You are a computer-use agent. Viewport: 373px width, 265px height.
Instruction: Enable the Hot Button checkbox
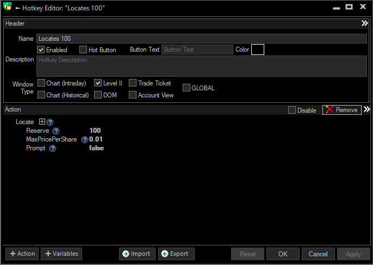click(83, 50)
